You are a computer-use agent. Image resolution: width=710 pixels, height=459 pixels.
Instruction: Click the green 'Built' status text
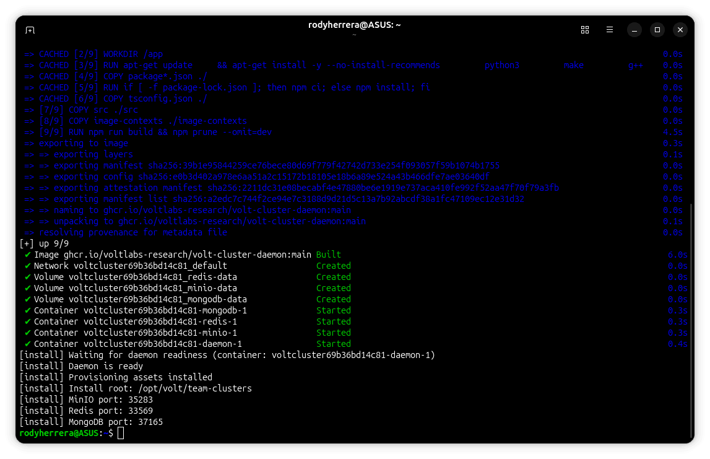point(328,255)
